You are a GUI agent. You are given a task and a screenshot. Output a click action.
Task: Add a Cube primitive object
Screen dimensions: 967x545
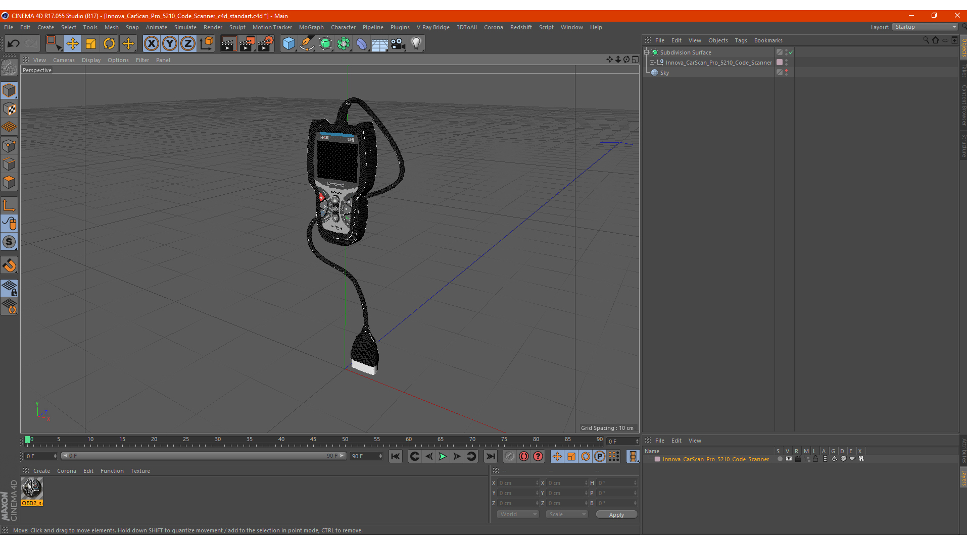coord(288,44)
